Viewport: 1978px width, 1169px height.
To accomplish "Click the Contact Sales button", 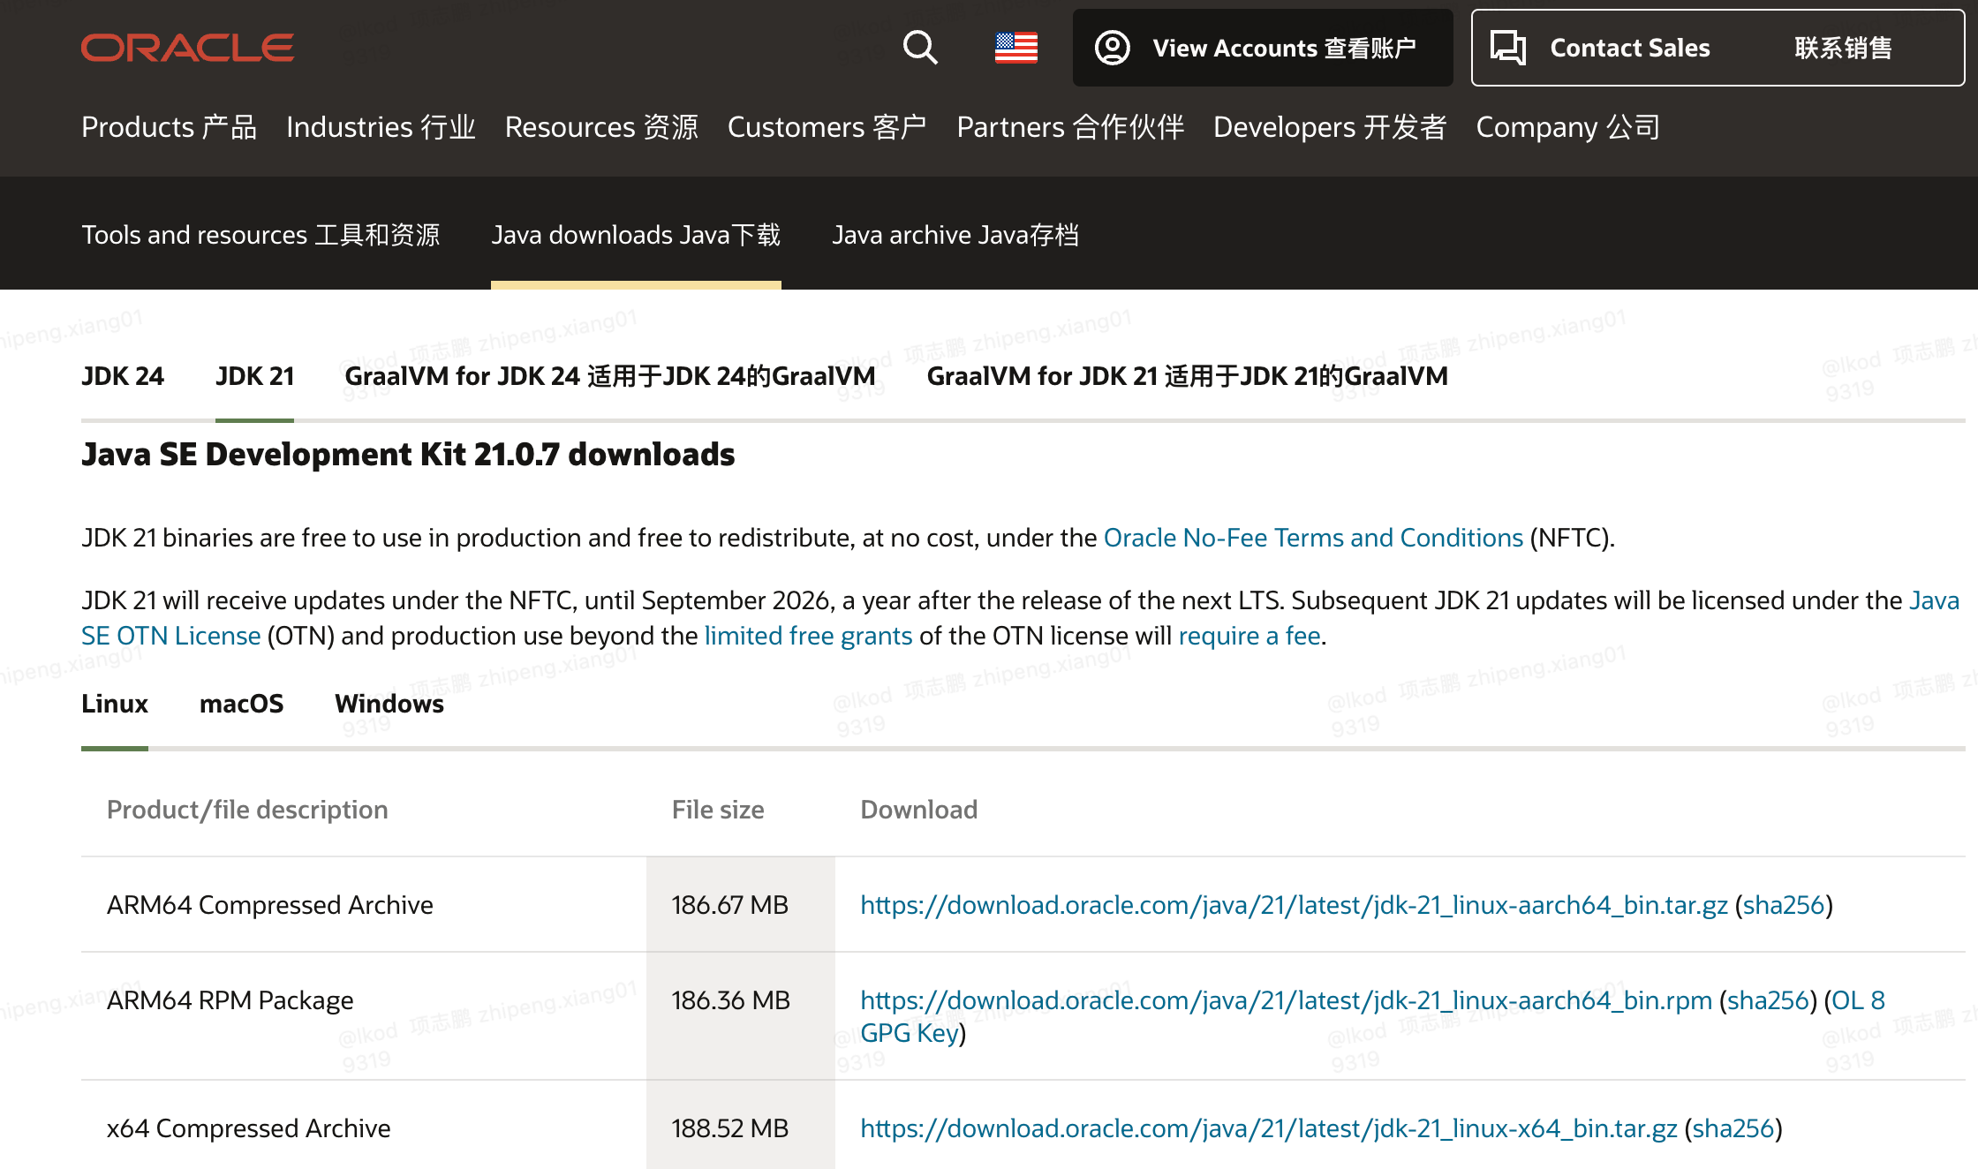I will click(x=1718, y=48).
